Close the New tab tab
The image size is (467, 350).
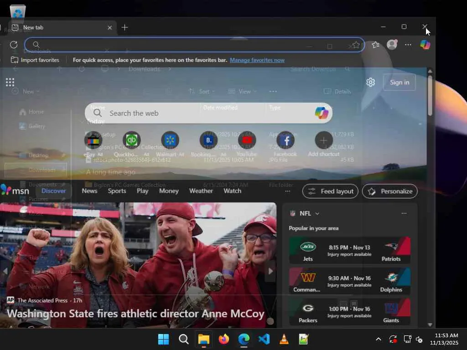[109, 28]
